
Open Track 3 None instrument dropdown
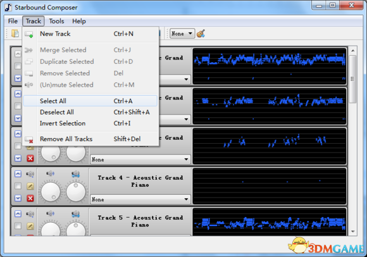[x=140, y=160]
